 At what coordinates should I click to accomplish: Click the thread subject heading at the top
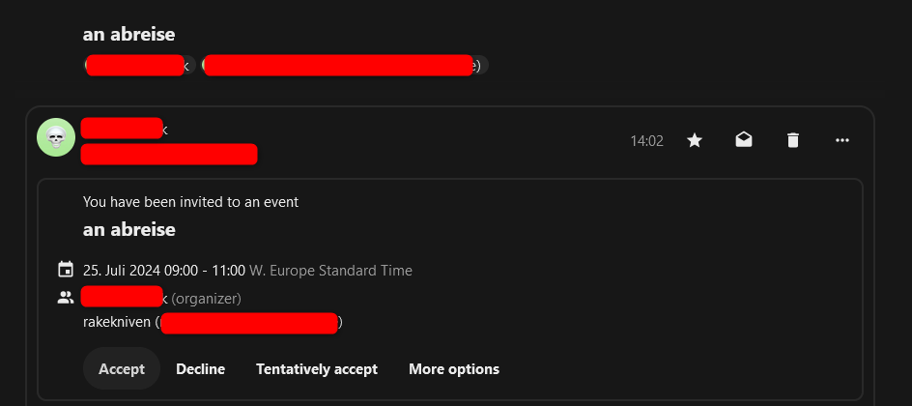(128, 34)
